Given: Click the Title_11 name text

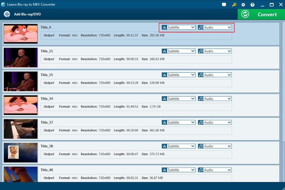Looking at the screenshot, I should click(x=47, y=51).
